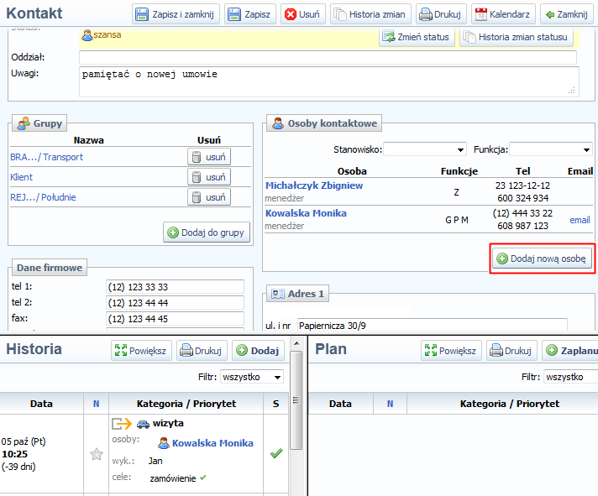Open Historia zmian from the top toolbar

(x=370, y=14)
